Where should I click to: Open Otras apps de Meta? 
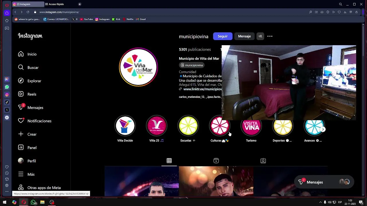39,188
